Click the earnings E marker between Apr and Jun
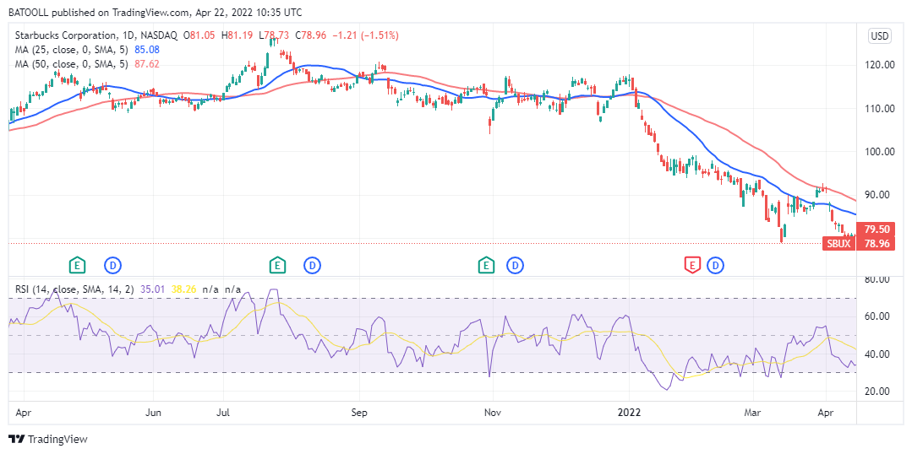The image size is (912, 454). click(x=77, y=266)
